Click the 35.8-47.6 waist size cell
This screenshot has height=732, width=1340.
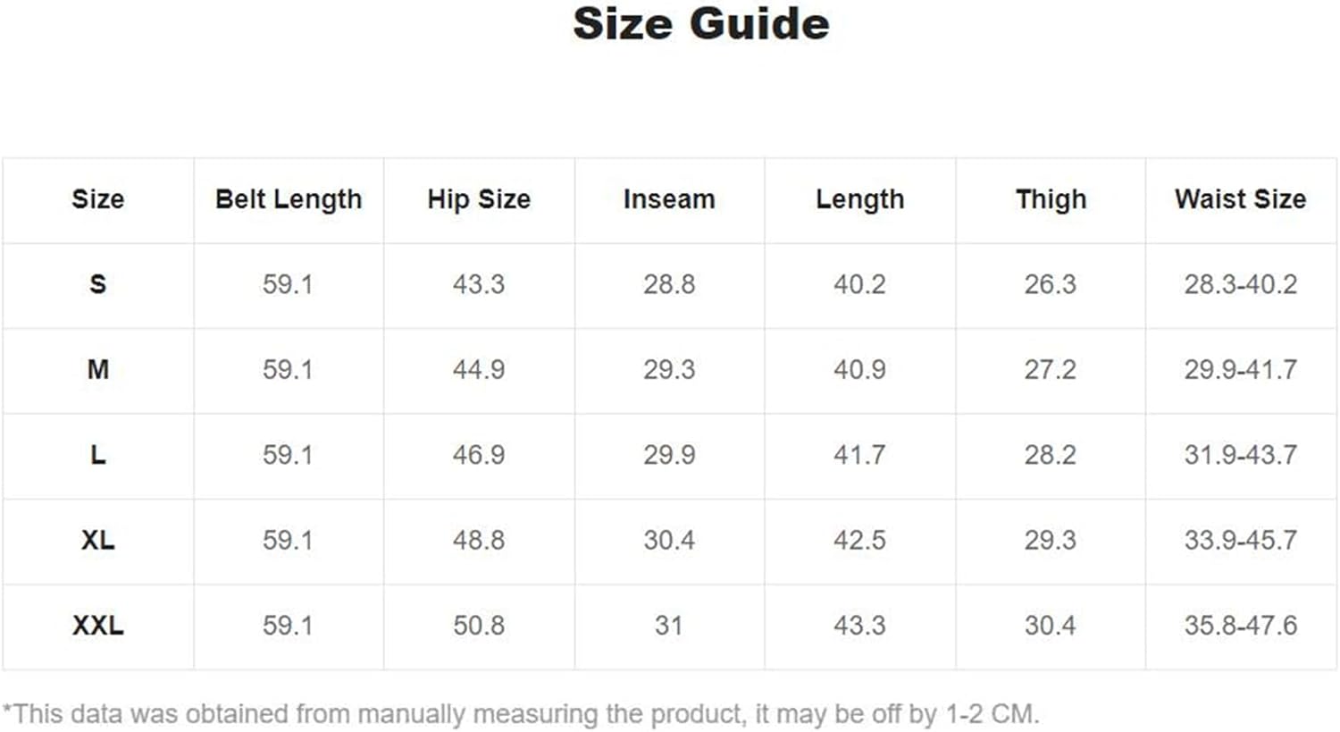click(x=1241, y=625)
